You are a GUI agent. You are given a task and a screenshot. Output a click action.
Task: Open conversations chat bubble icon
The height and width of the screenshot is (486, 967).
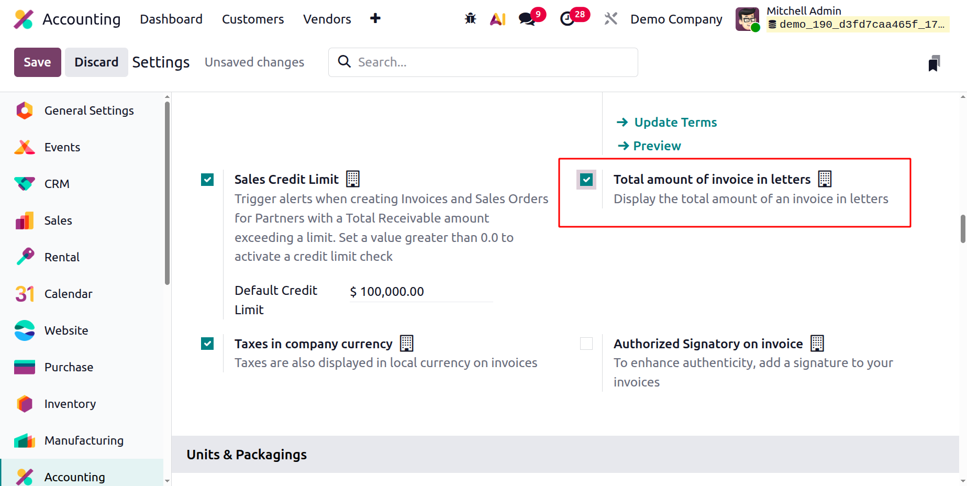[x=527, y=19]
